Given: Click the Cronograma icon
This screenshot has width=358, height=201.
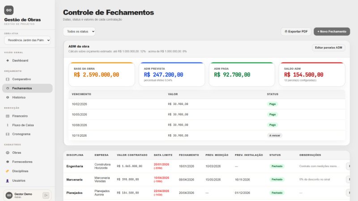Looking at the screenshot, I should pyautogui.click(x=8, y=134).
